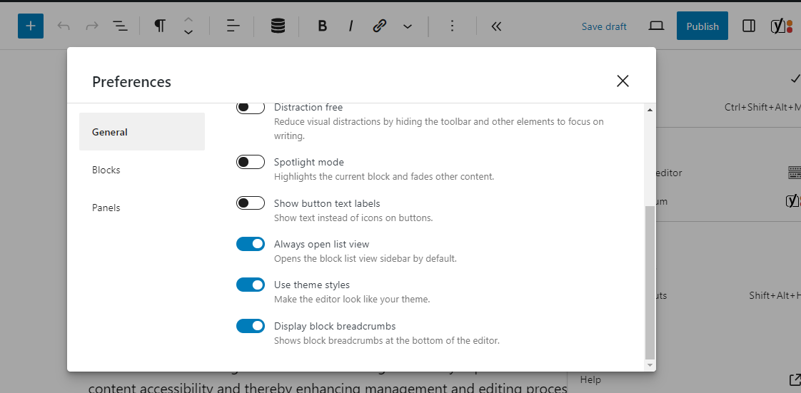The height and width of the screenshot is (393, 801).
Task: Apply italic formatting
Action: pyautogui.click(x=351, y=26)
